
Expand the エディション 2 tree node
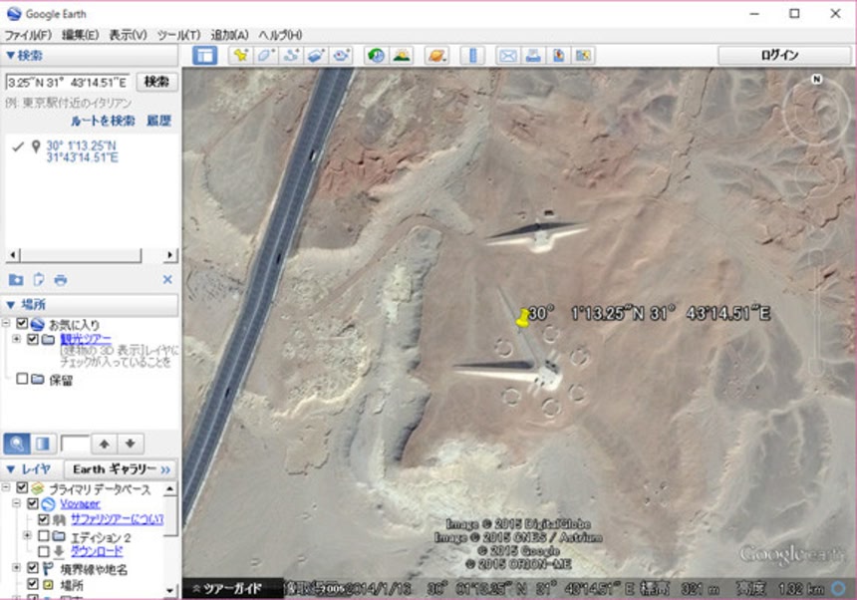point(27,536)
